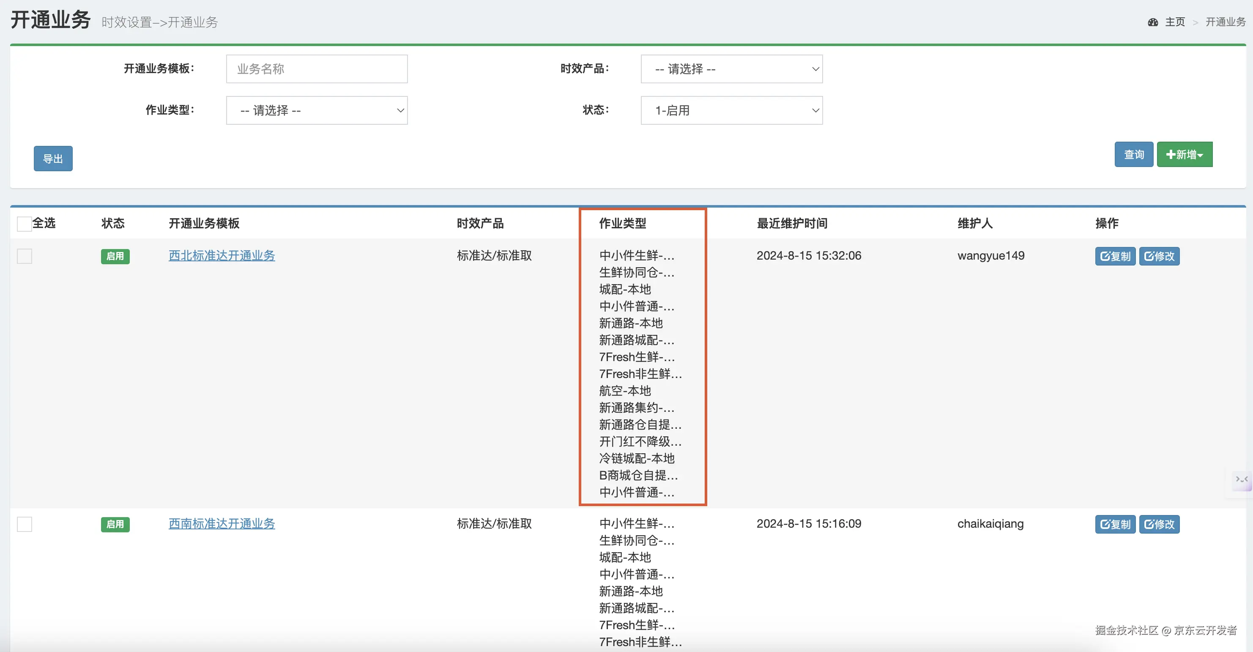The width and height of the screenshot is (1253, 652).
Task: Click the collapse widget at right edge
Action: (x=1242, y=480)
